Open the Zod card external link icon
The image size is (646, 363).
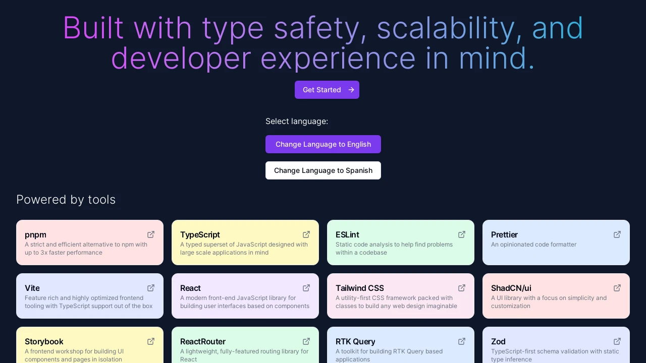[x=617, y=341]
